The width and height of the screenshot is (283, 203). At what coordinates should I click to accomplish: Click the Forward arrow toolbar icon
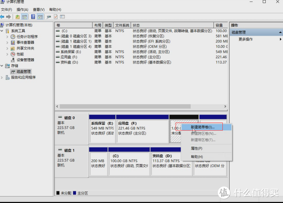8,17
